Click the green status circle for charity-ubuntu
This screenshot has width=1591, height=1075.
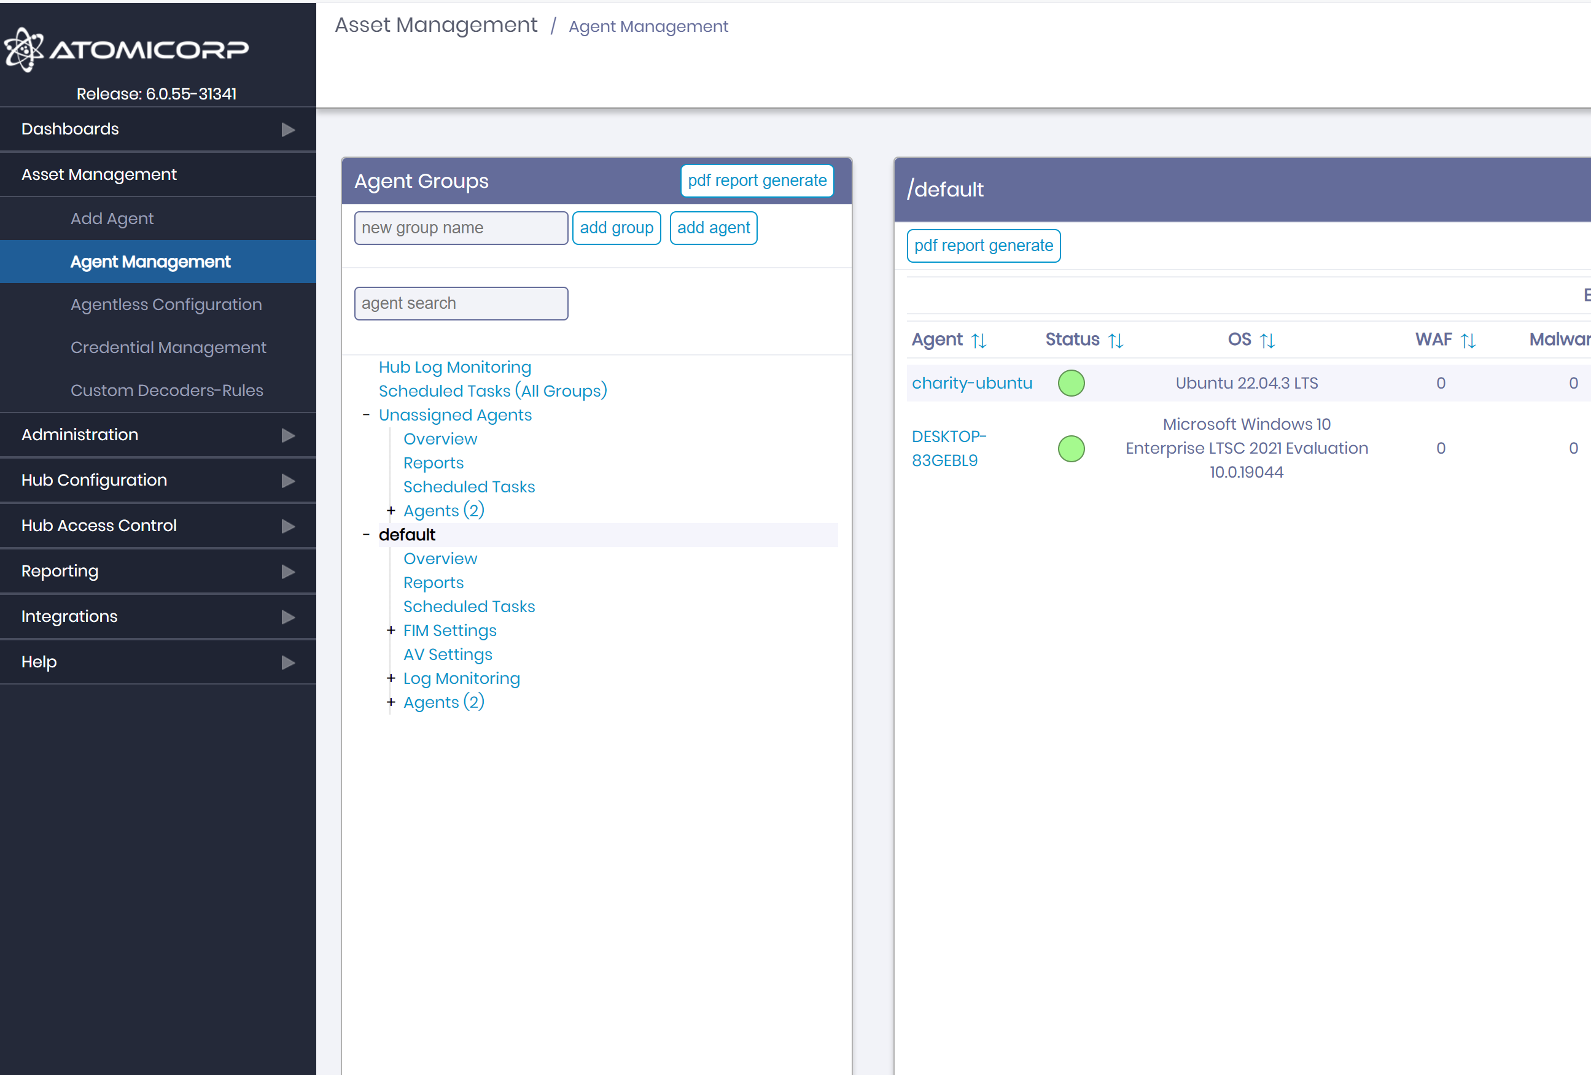1072,383
